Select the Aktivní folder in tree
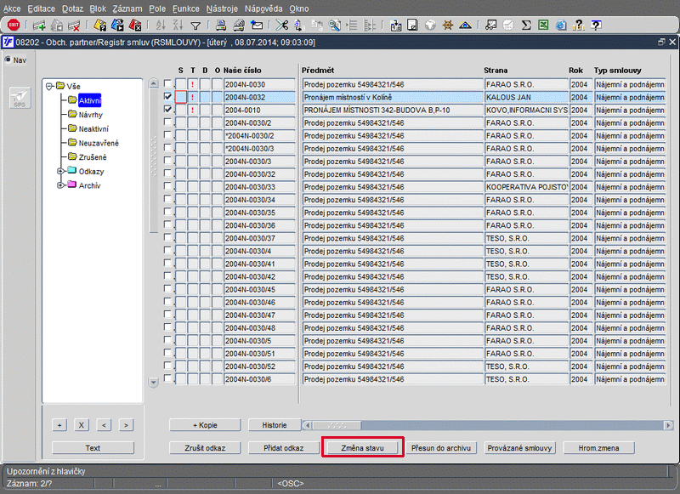This screenshot has height=494, width=680. pyautogui.click(x=89, y=100)
